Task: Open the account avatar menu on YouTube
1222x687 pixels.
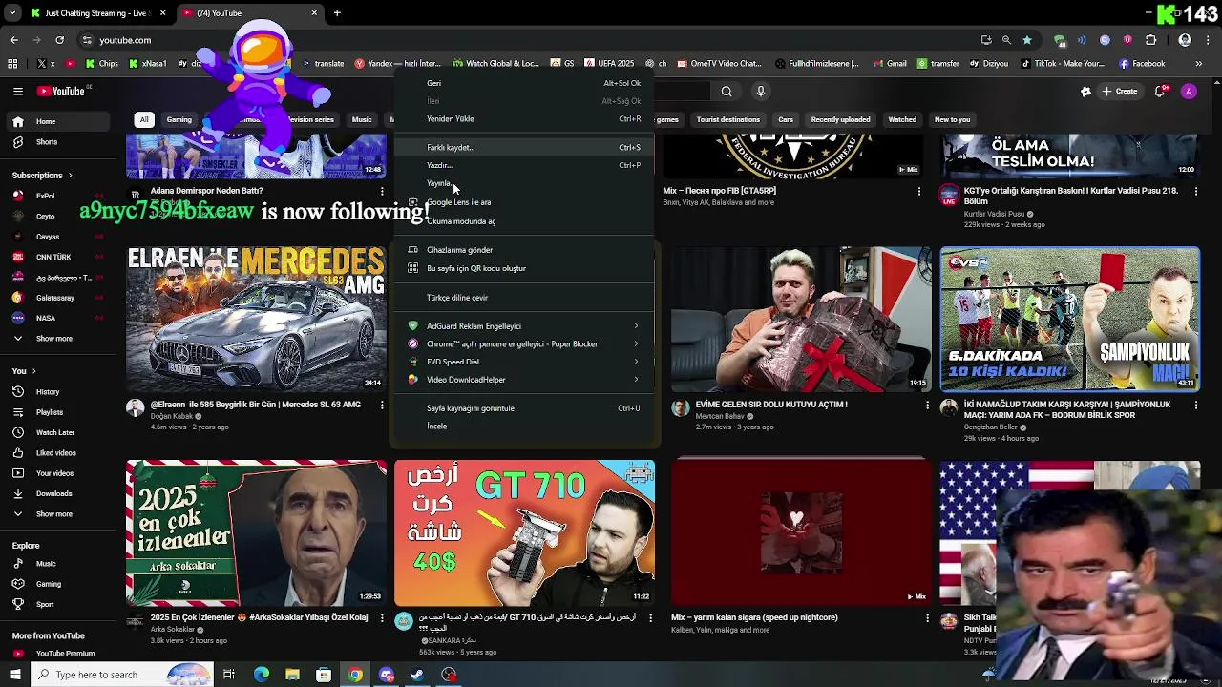Action: coord(1189,92)
